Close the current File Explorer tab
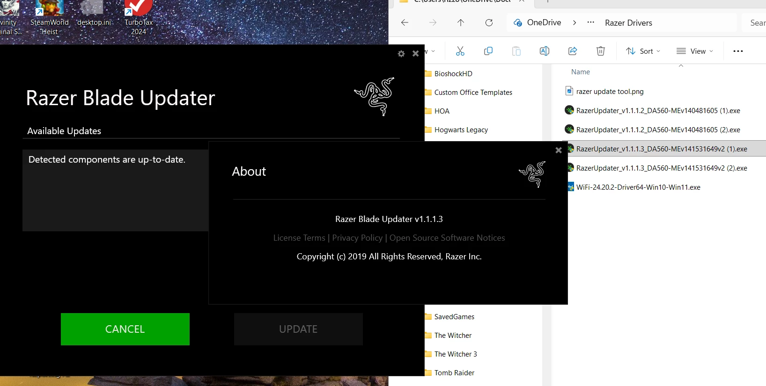 pos(521,1)
